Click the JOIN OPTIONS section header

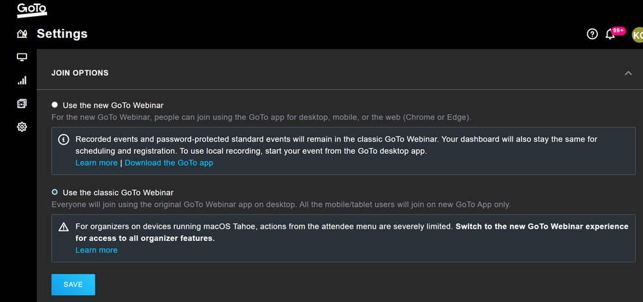coord(80,73)
